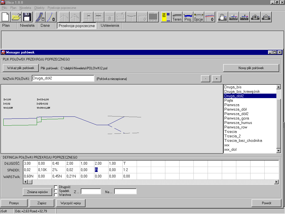Enable the Długość checkbox

tap(56, 187)
